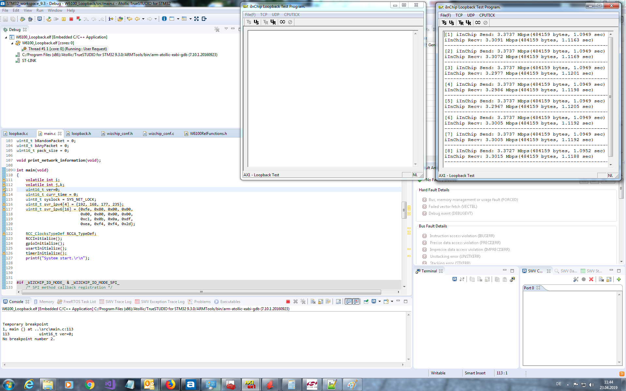Open Display Selected Console dropdown arrow
Viewport: 626px width, 391px height.
pyautogui.click(x=380, y=302)
